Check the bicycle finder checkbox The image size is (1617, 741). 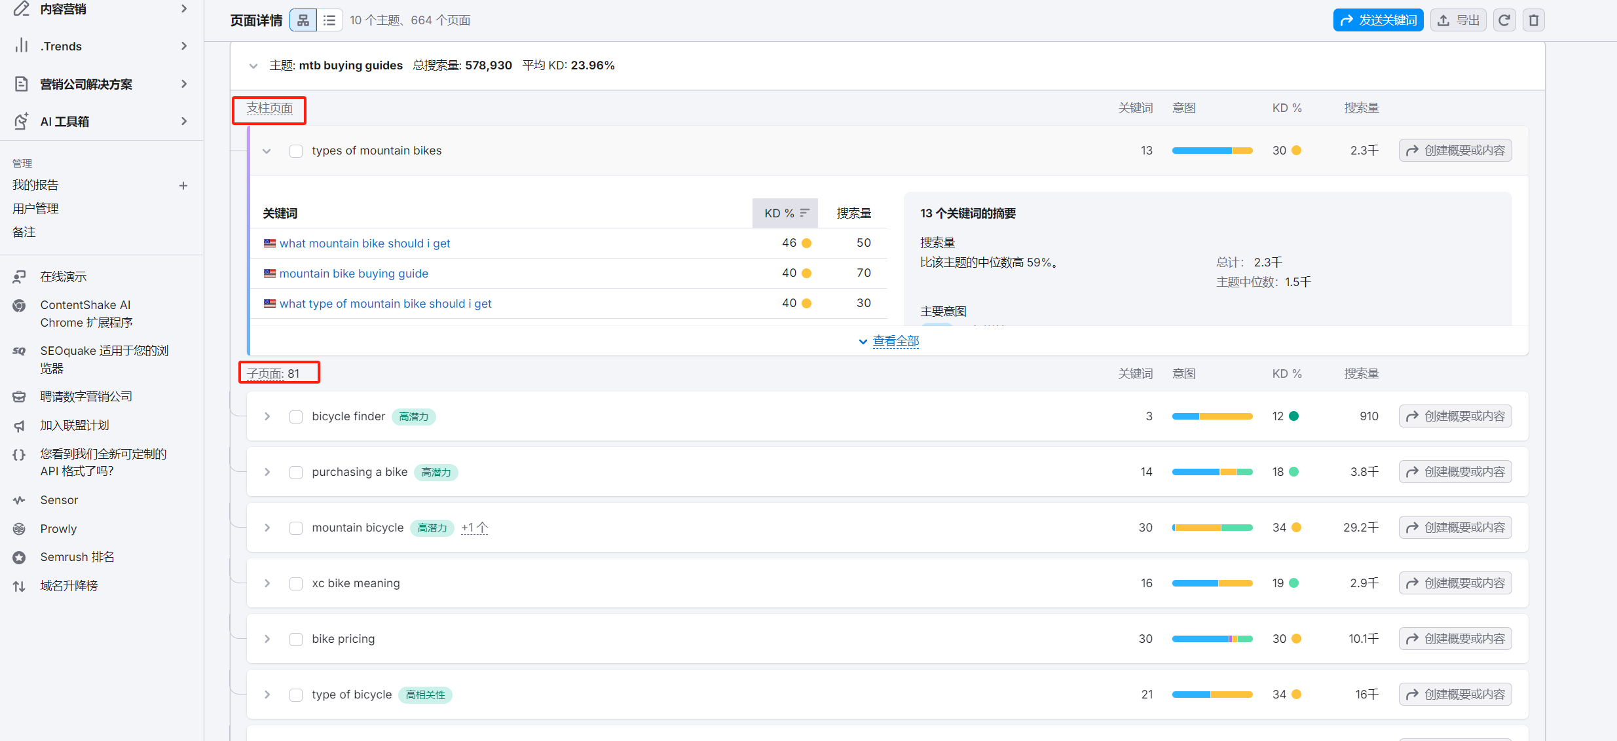coord(296,417)
